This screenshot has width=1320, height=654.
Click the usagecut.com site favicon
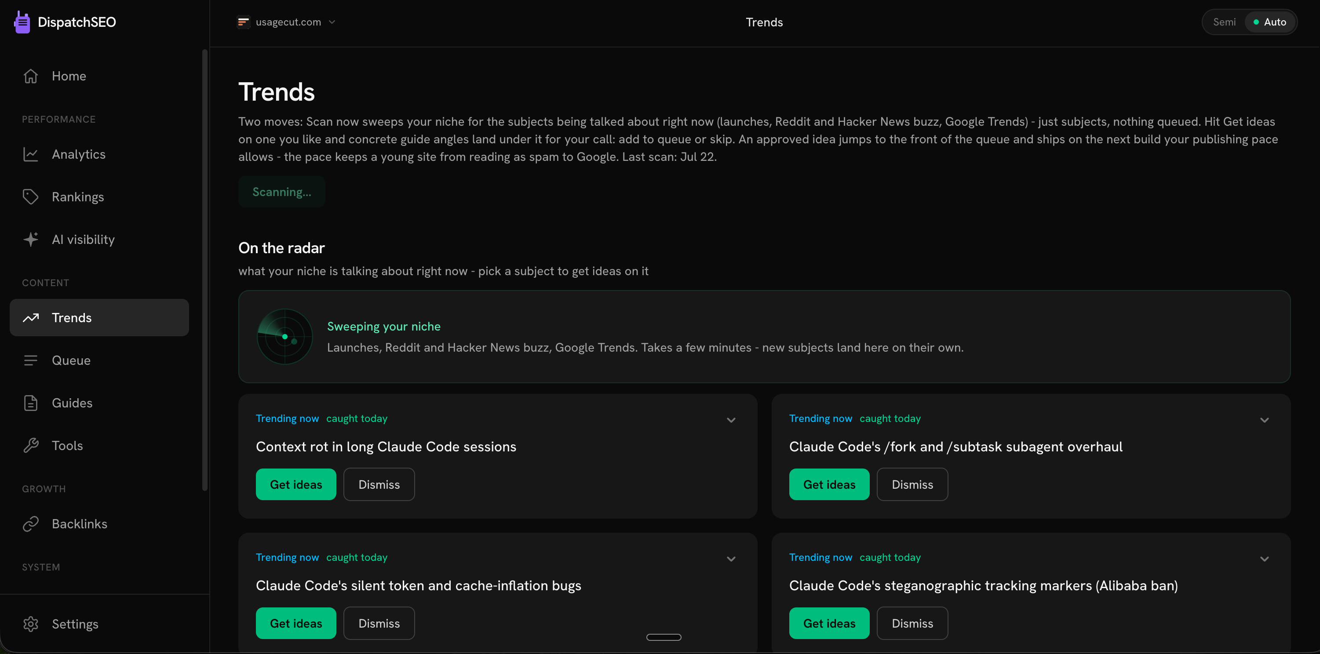tap(243, 22)
